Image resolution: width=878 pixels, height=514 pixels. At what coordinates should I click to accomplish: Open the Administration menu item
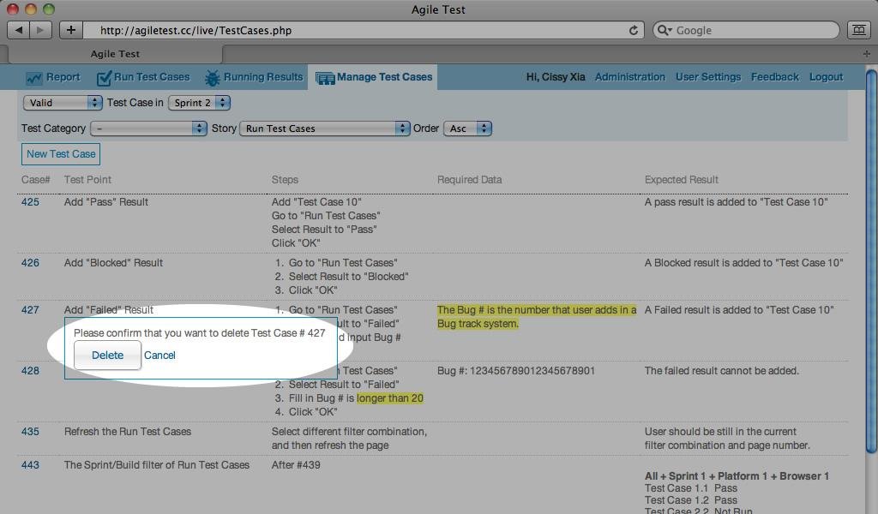[630, 76]
